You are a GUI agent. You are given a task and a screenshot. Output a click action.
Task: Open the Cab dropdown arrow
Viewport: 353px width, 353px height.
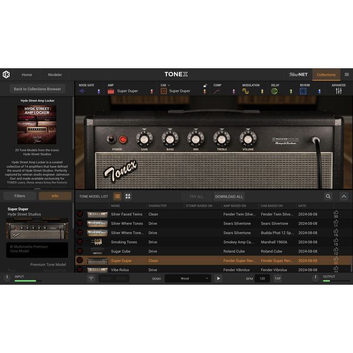point(169,85)
